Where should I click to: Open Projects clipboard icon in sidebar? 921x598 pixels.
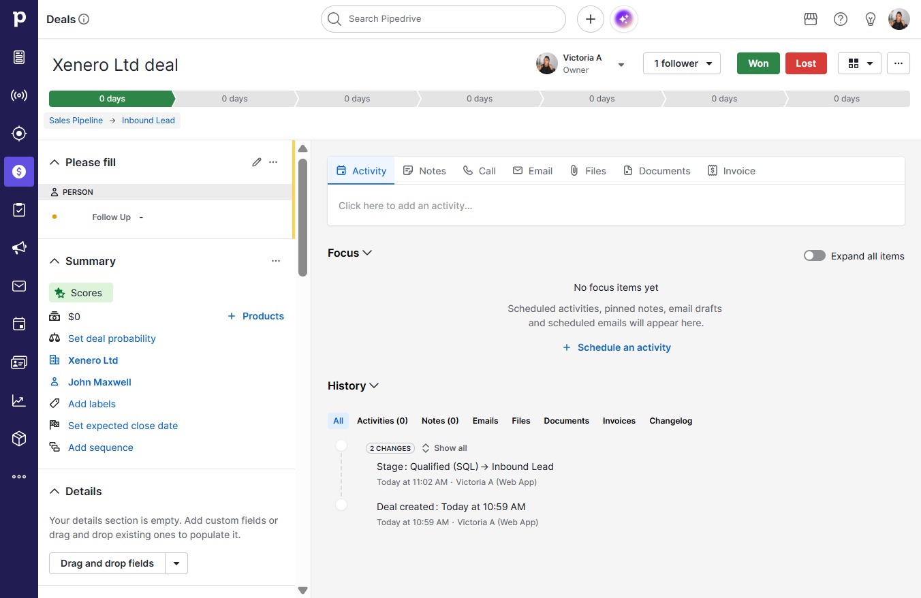click(19, 210)
